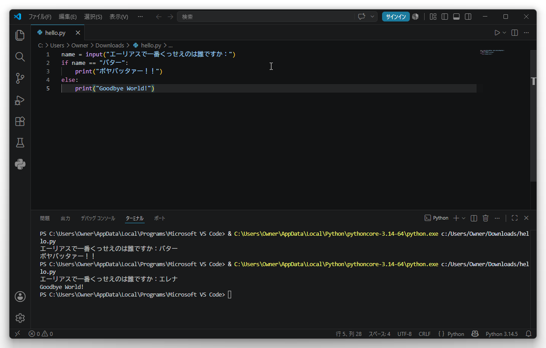Switch to the 出力 panel tab
The width and height of the screenshot is (546, 348).
click(66, 218)
